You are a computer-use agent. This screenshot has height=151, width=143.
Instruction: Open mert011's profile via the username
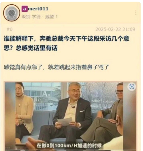[38, 9]
